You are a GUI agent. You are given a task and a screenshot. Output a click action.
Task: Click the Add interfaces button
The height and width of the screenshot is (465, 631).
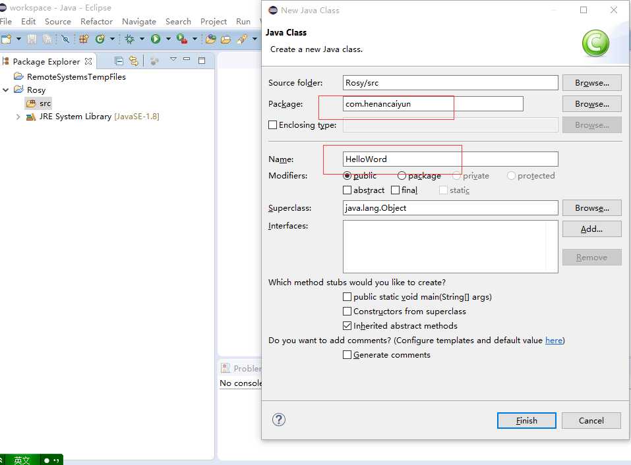tap(592, 229)
